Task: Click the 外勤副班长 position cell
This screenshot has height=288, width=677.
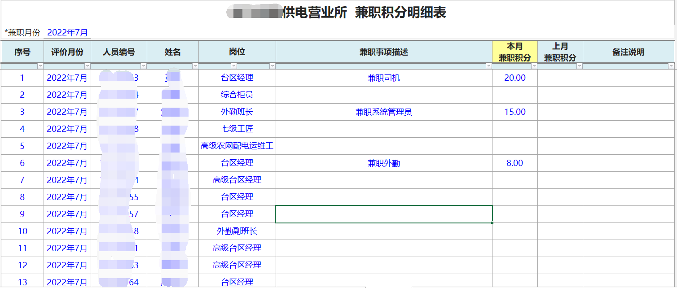Action: (x=237, y=231)
